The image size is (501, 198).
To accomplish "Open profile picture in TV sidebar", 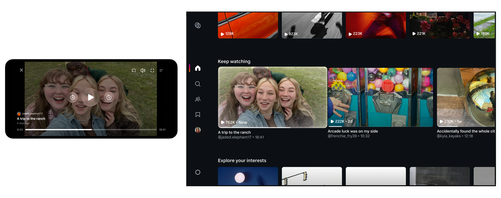I will (198, 130).
